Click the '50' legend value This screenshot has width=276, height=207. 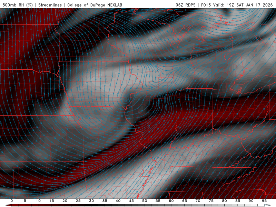coord(145,201)
